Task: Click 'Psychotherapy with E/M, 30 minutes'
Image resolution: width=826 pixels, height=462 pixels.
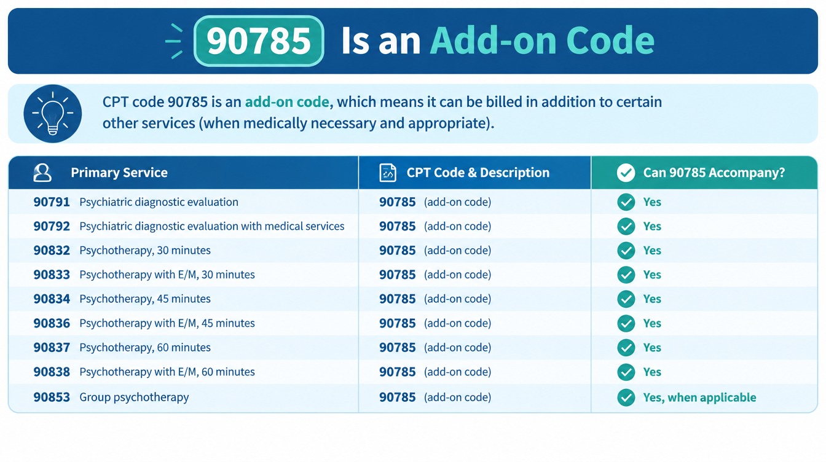Action: coord(167,275)
